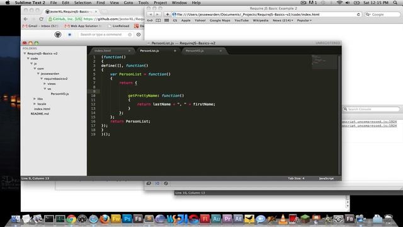Click the Google search field in Safari
Screen dimensions: 403x227
(x=382, y=15)
